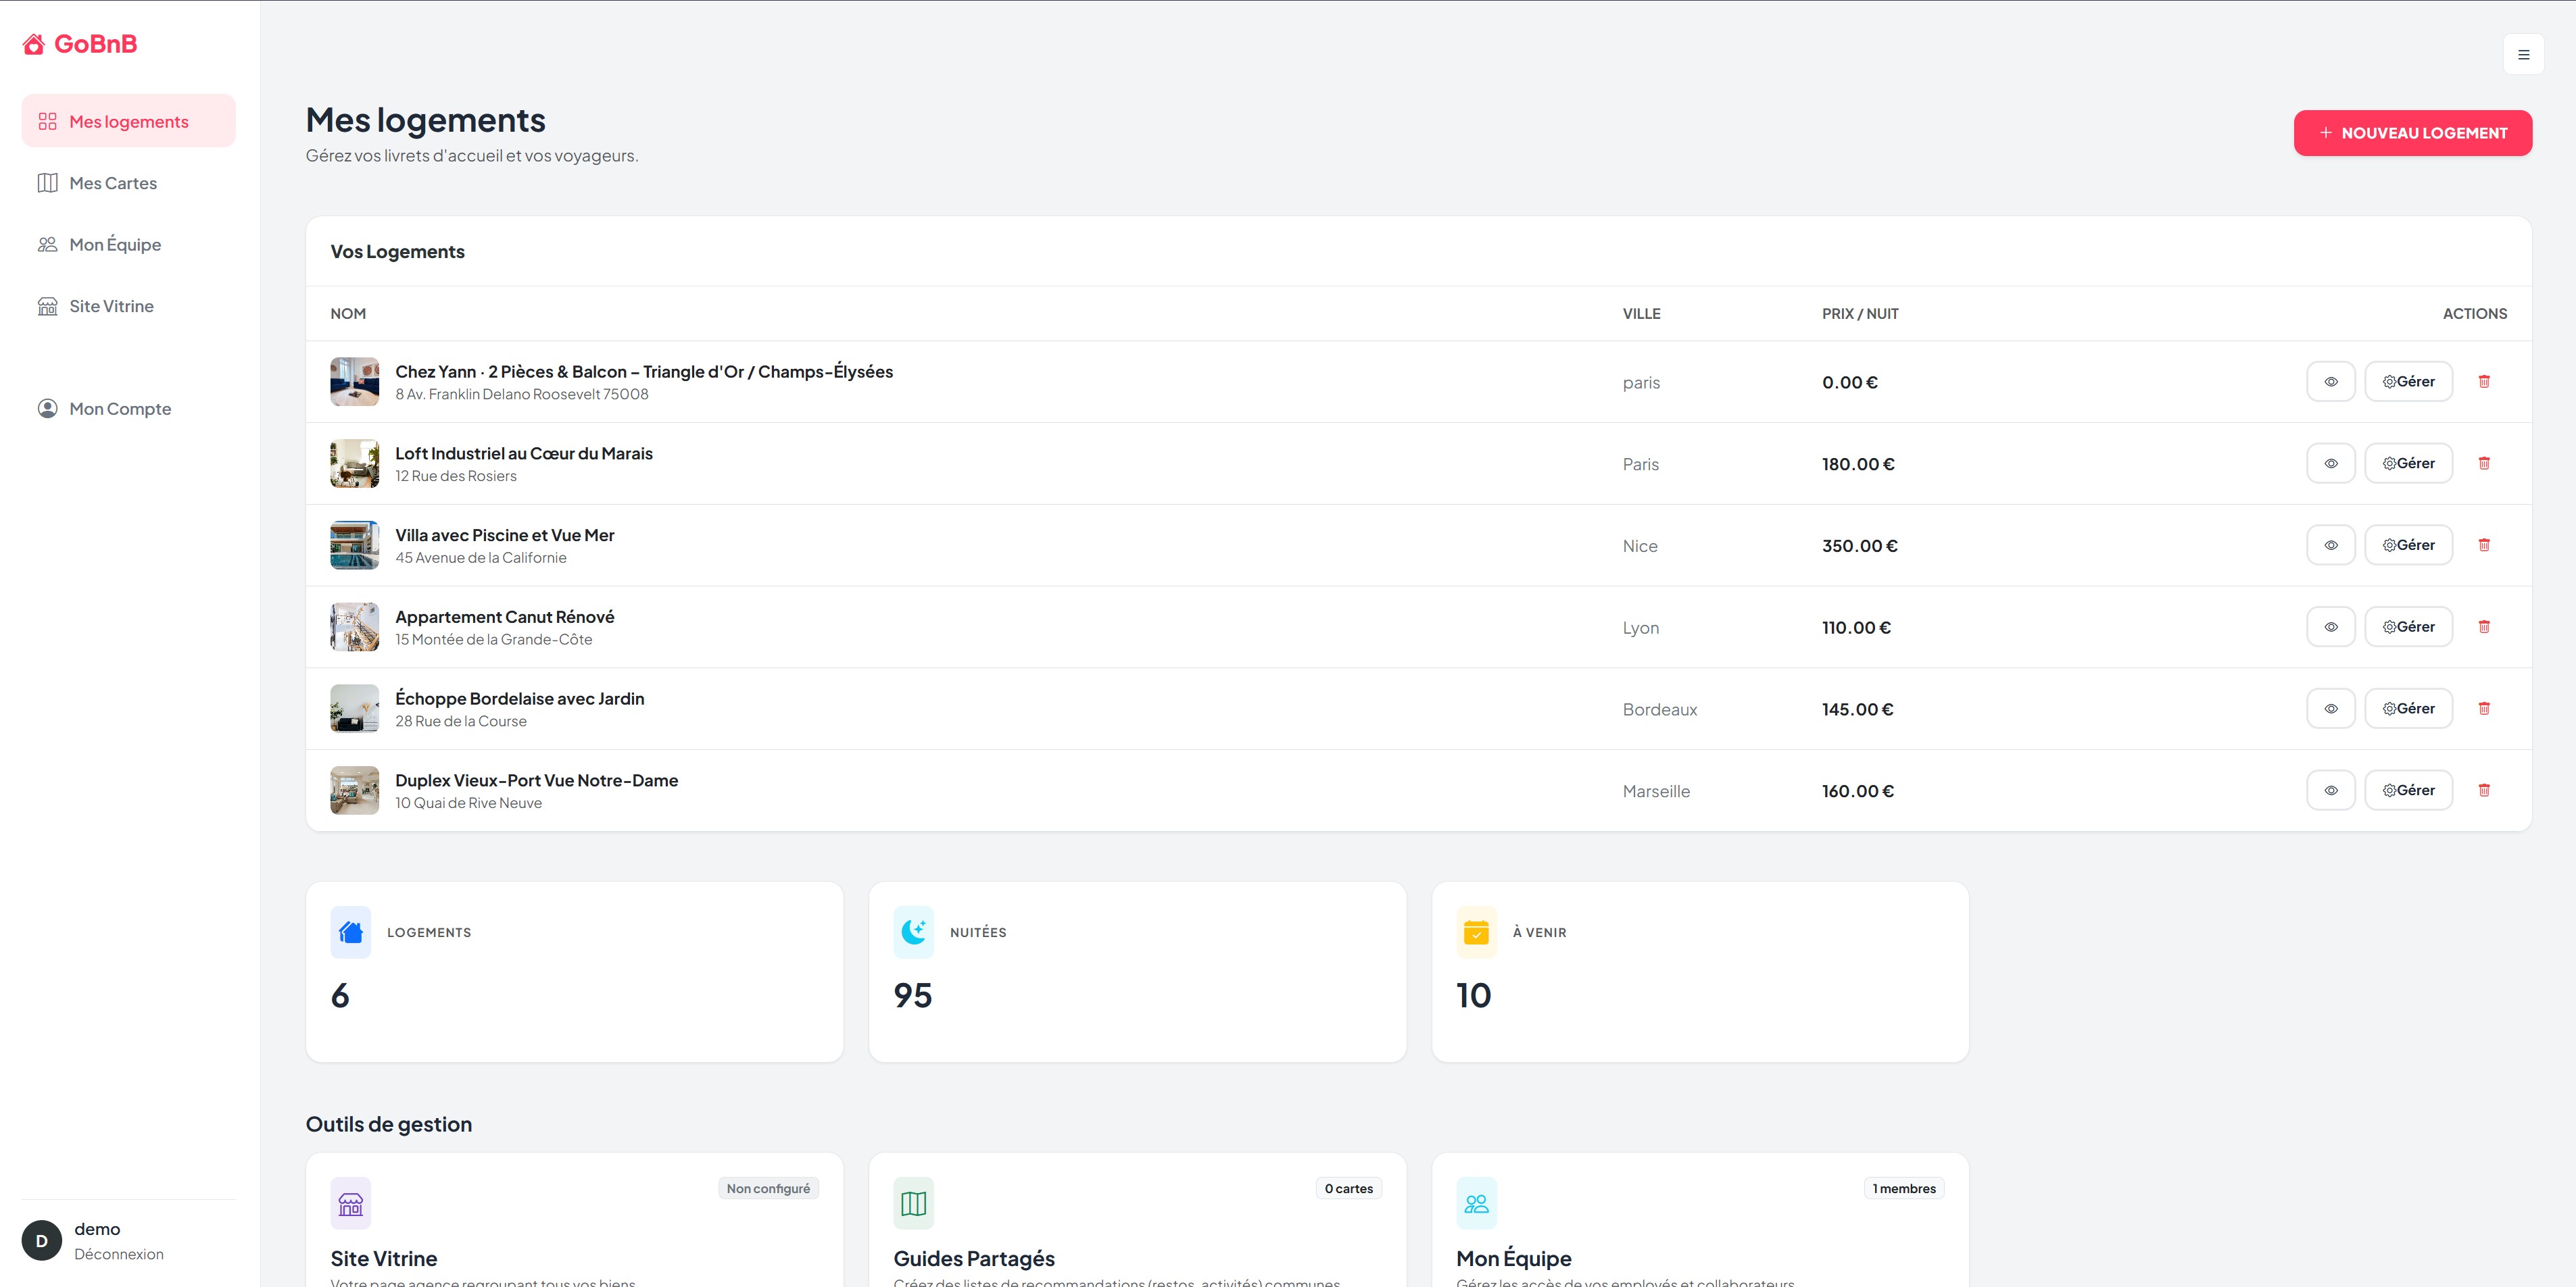
Task: Open the Villa avec Piscine photo thumbnail
Action: click(x=354, y=545)
